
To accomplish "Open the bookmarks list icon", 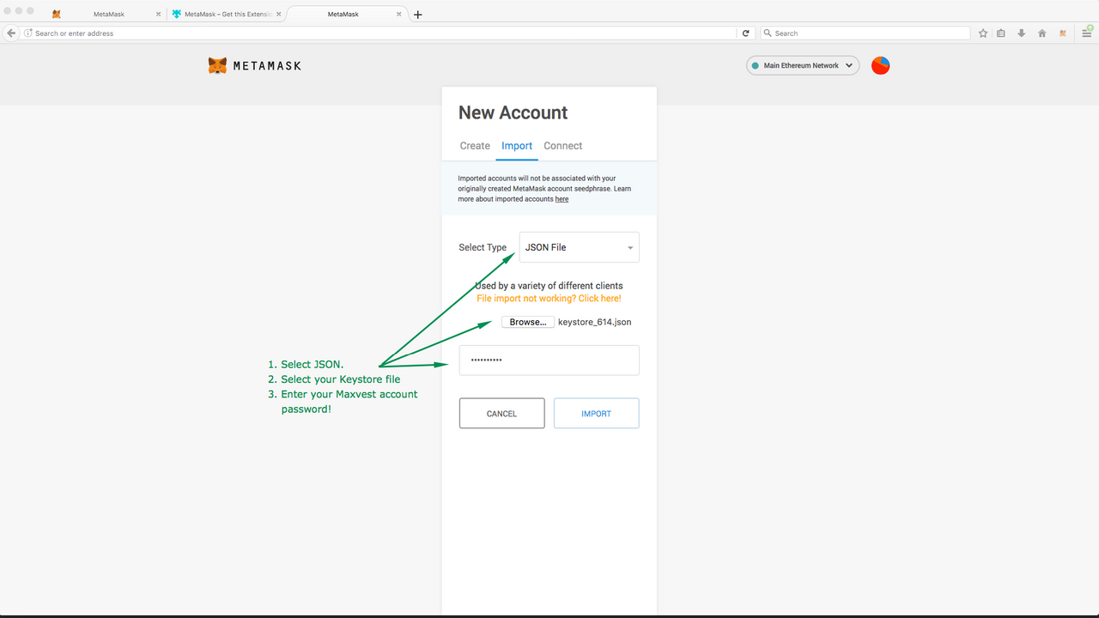I will coord(1002,33).
